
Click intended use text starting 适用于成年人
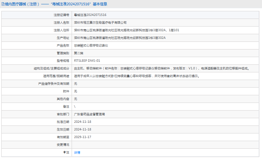coord(137,76)
